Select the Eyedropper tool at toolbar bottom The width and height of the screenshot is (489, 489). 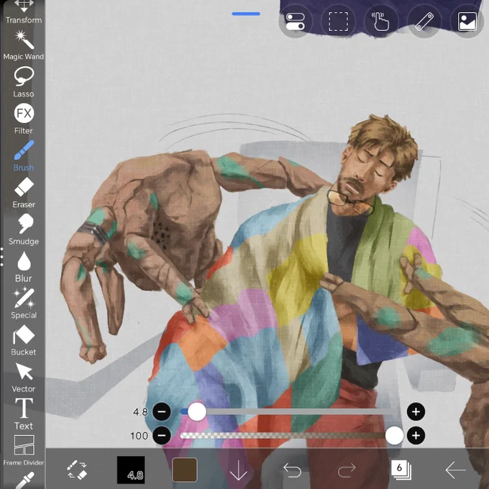point(24,480)
